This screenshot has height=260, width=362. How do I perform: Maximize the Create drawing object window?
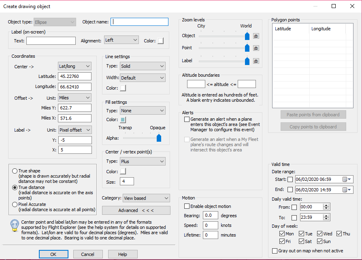(334, 6)
